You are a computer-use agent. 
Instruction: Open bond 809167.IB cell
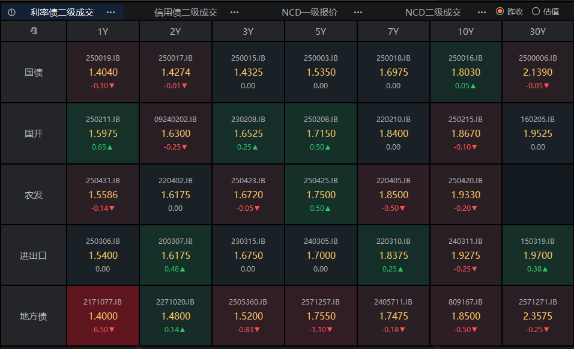[466, 316]
